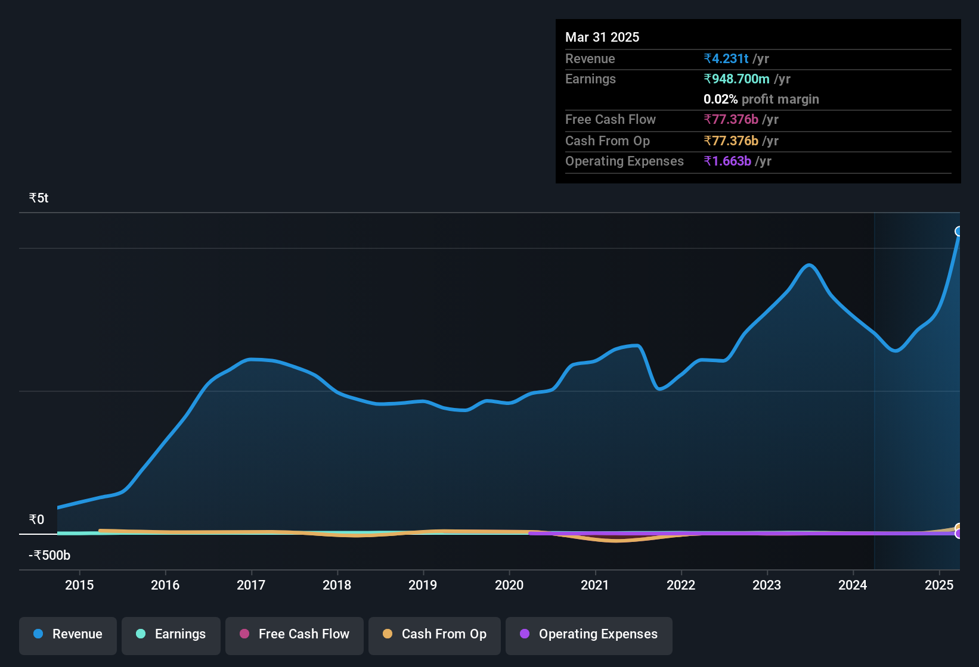Image resolution: width=979 pixels, height=667 pixels.
Task: Click the orange Cash From Op dot icon
Action: tap(388, 634)
